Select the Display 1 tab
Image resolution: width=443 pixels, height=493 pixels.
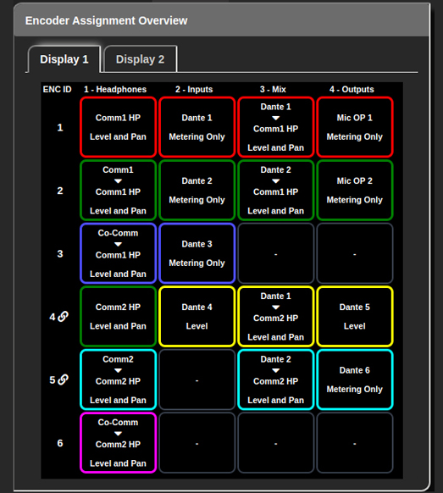click(x=64, y=59)
